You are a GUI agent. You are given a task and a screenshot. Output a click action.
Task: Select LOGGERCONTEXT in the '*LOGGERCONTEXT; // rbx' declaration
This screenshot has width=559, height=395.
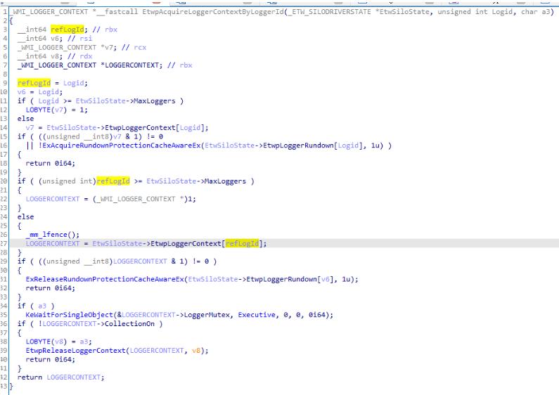(x=134, y=65)
